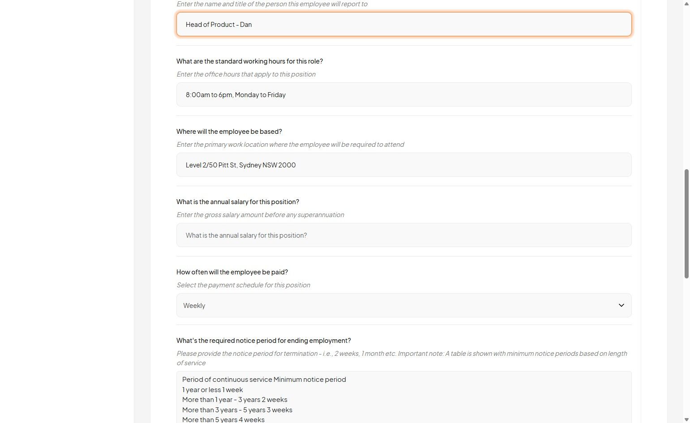The width and height of the screenshot is (690, 423).
Task: Click the 'Enter the office hours' hint text
Action: click(246, 74)
